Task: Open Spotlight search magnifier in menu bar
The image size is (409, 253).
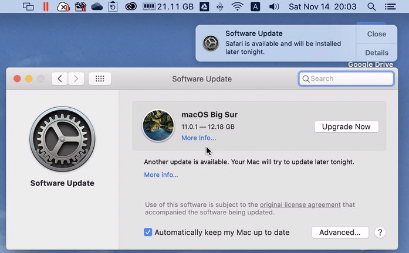Action: (x=371, y=7)
